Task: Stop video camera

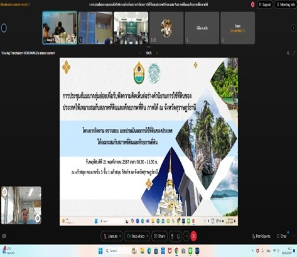Action: [136, 236]
